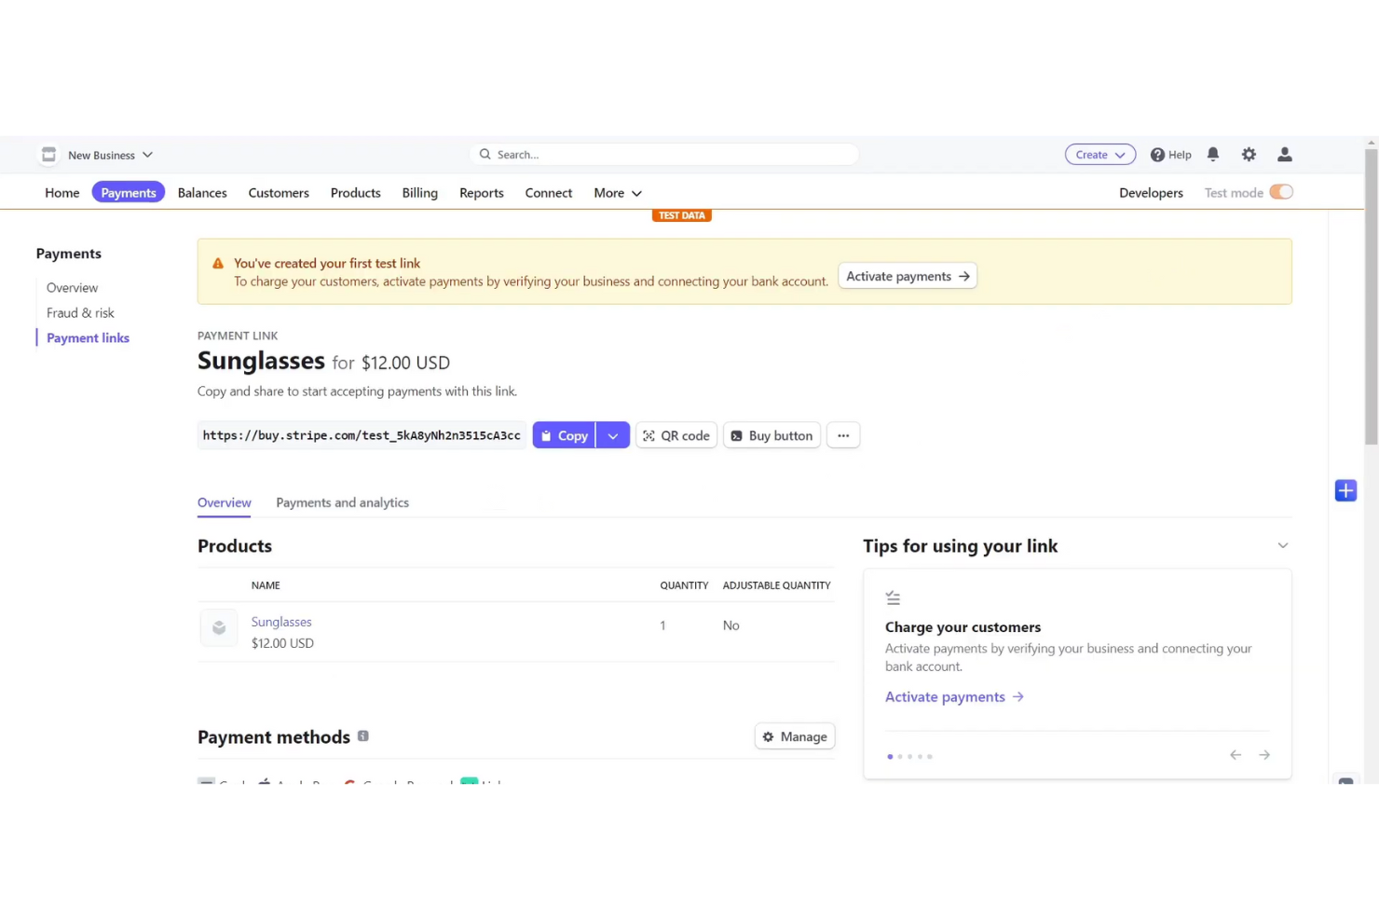Open your profile account menu
Image resolution: width=1379 pixels, height=920 pixels.
click(x=1285, y=154)
